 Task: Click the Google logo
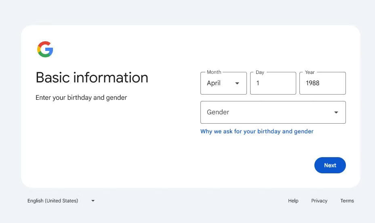45,49
